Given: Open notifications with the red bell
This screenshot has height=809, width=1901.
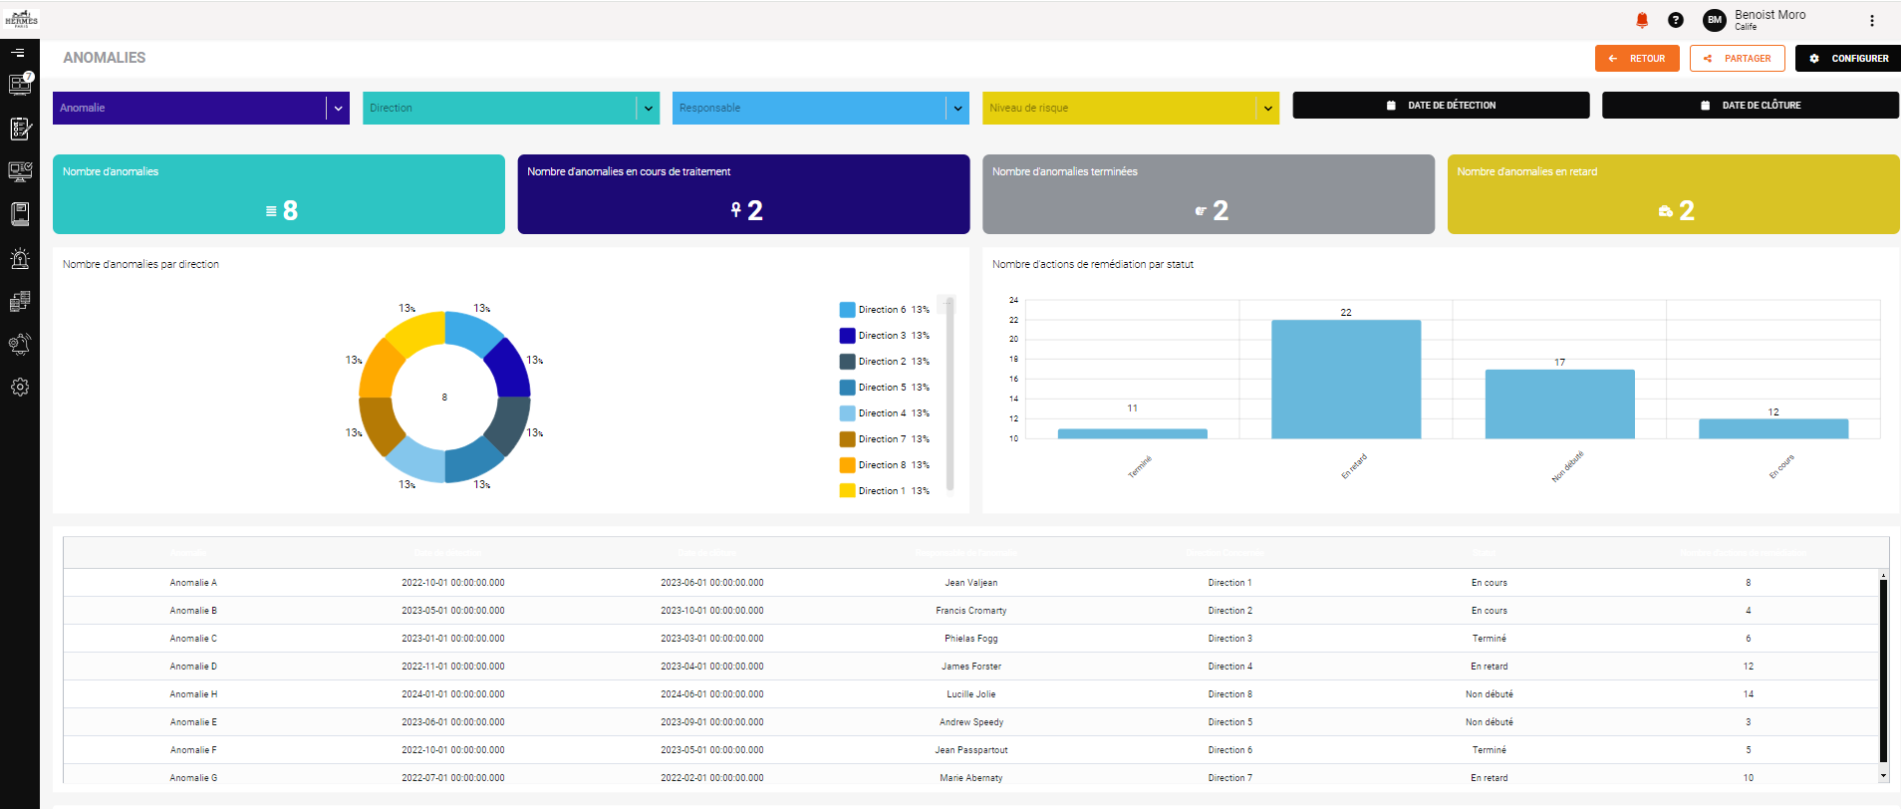Looking at the screenshot, I should [1642, 20].
